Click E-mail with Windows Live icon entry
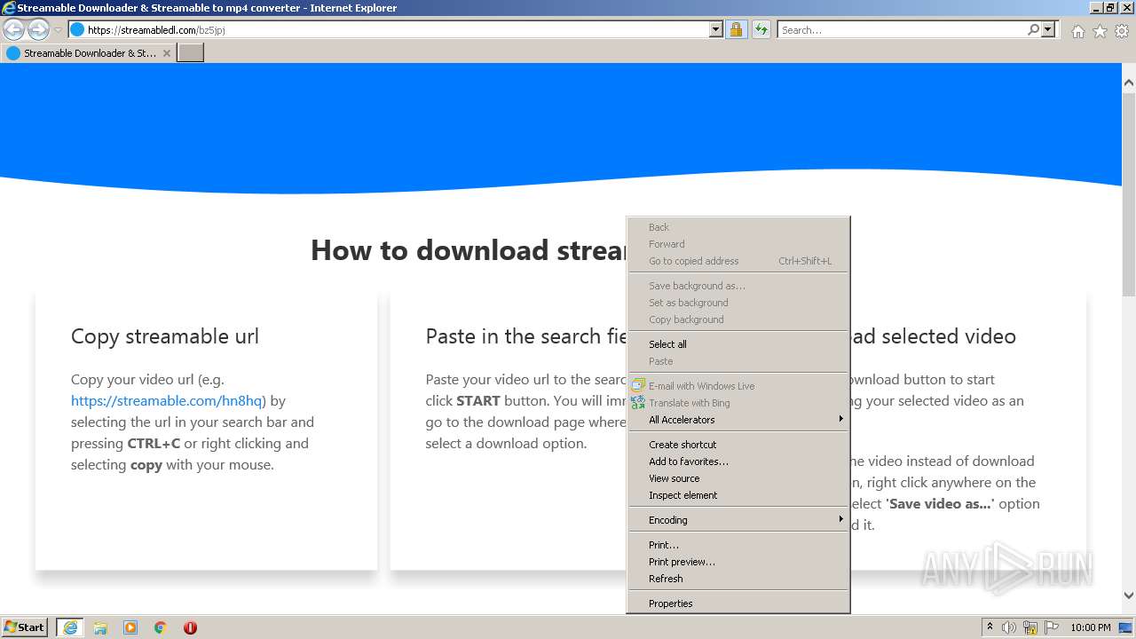Image resolution: width=1136 pixels, height=639 pixels. click(738, 386)
